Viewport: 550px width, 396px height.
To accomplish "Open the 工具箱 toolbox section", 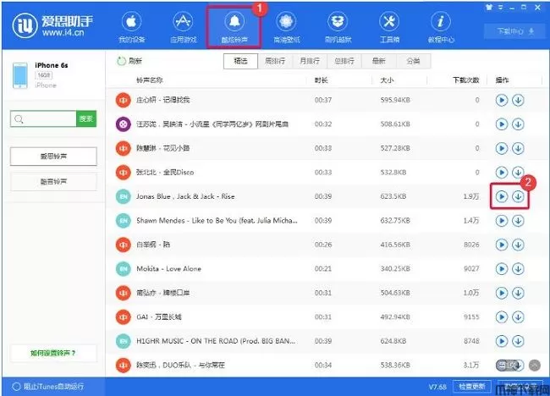I will pyautogui.click(x=389, y=25).
